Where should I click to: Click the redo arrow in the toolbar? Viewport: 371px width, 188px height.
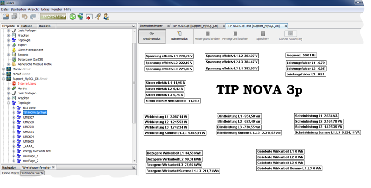point(32,17)
